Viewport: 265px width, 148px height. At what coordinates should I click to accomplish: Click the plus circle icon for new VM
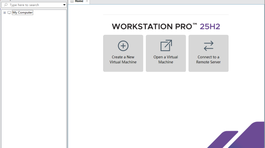click(123, 46)
